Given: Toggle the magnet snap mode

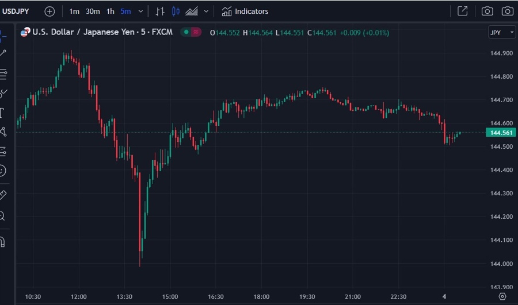Looking at the screenshot, I should coord(2,242).
